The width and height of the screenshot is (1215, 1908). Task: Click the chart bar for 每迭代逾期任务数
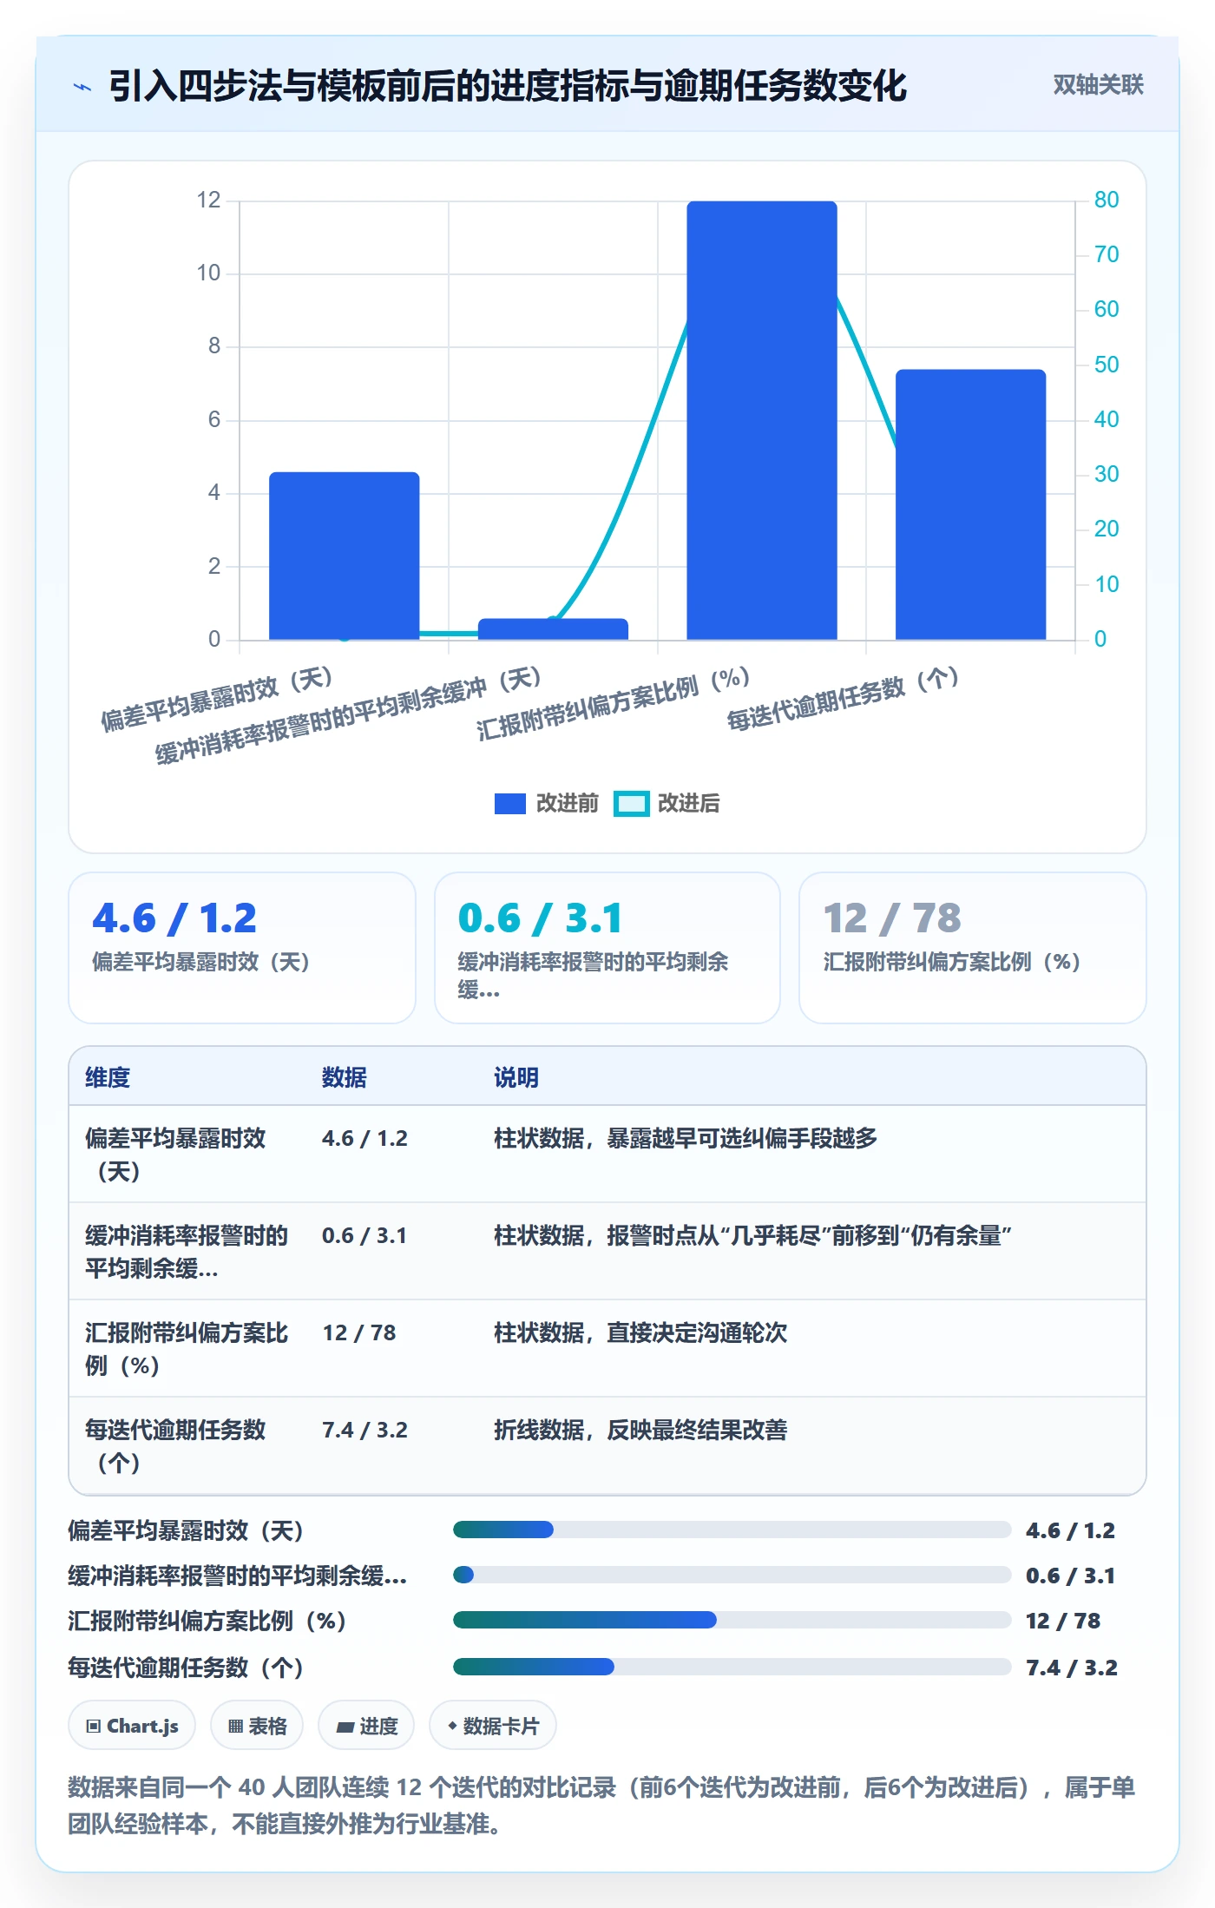(x=971, y=504)
